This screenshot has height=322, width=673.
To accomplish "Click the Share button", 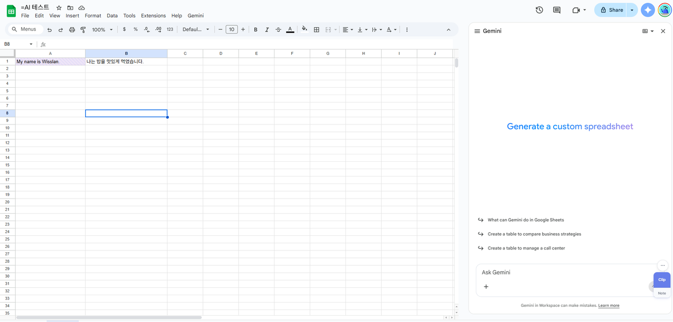I will click(611, 10).
